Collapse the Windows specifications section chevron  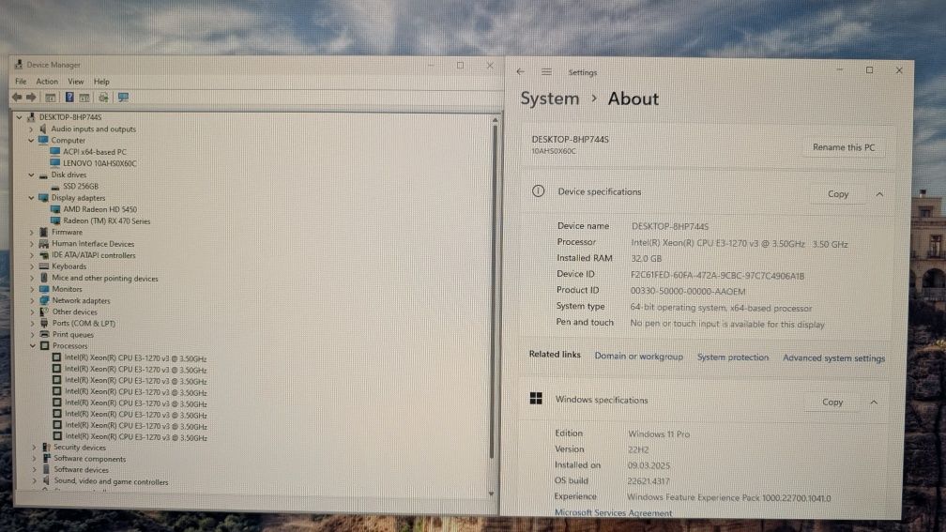(875, 403)
